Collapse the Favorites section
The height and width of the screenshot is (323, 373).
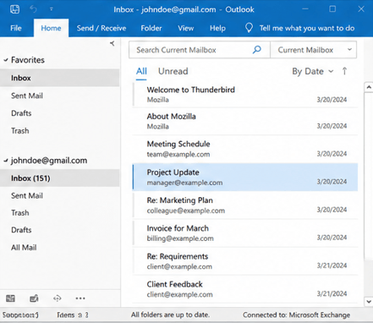(x=6, y=60)
